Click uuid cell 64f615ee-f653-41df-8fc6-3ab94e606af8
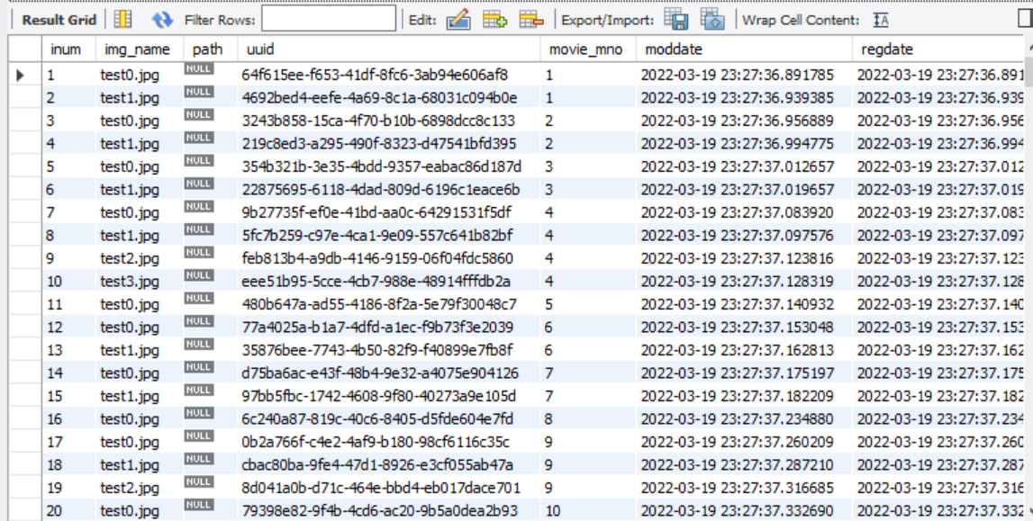 tap(389, 75)
